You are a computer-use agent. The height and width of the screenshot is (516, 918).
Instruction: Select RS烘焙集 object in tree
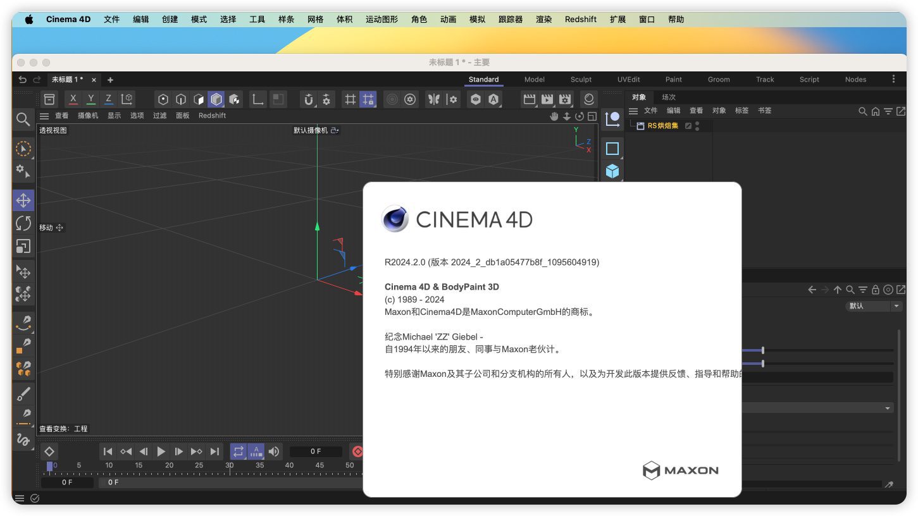click(x=662, y=126)
